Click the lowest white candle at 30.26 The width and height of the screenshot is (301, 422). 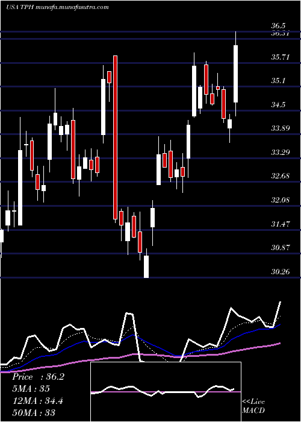point(146,266)
